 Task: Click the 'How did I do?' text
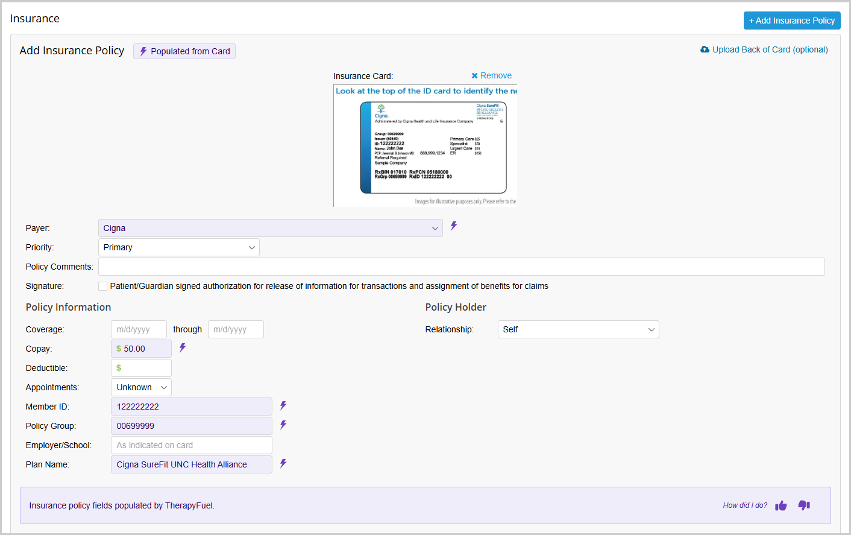745,505
